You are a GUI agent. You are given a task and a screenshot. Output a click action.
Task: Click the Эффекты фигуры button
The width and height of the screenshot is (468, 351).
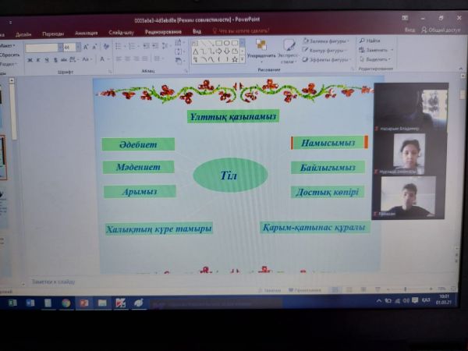328,59
